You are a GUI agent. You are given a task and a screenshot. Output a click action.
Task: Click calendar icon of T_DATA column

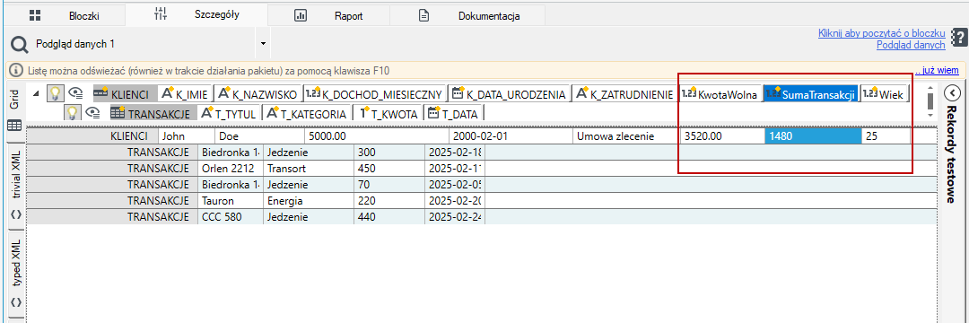click(x=434, y=112)
